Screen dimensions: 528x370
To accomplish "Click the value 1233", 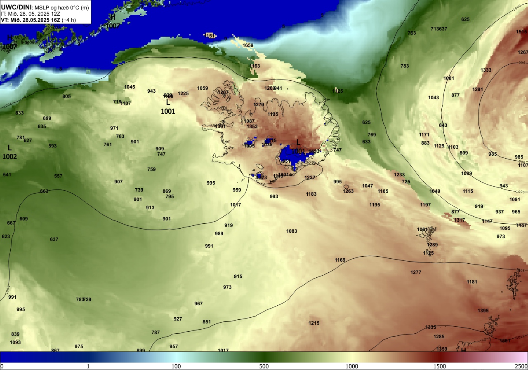I will 399,175.
